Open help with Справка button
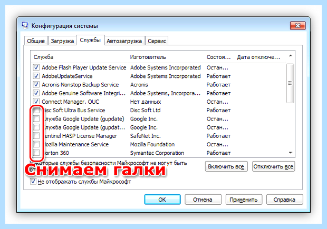The height and width of the screenshot is (229, 327). click(284, 200)
